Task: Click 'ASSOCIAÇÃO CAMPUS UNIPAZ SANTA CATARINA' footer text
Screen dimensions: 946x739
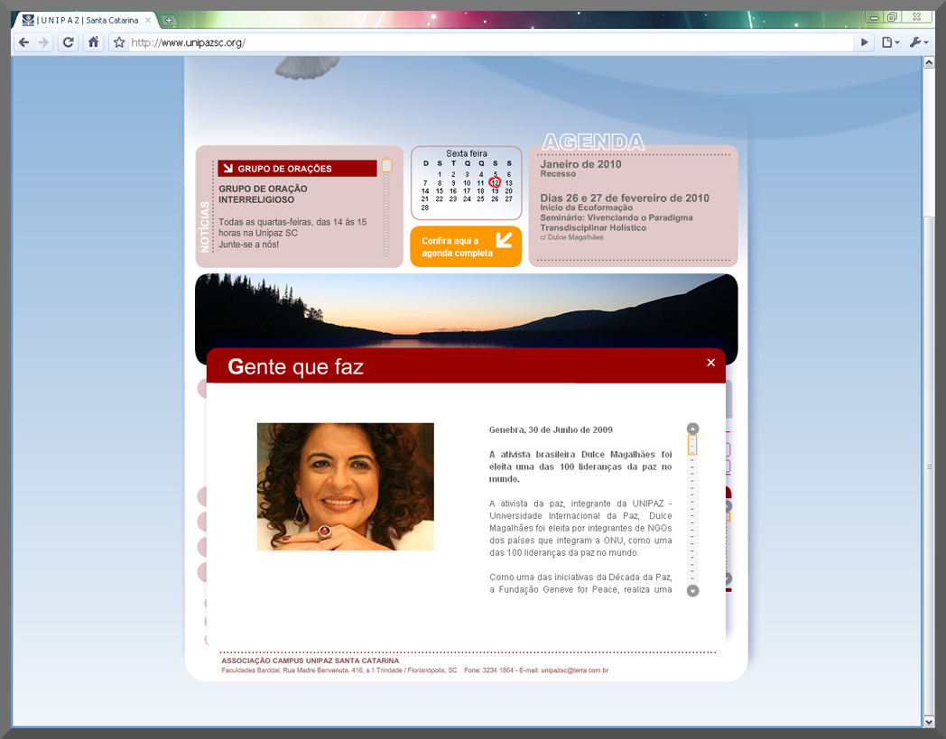Action: click(x=311, y=660)
